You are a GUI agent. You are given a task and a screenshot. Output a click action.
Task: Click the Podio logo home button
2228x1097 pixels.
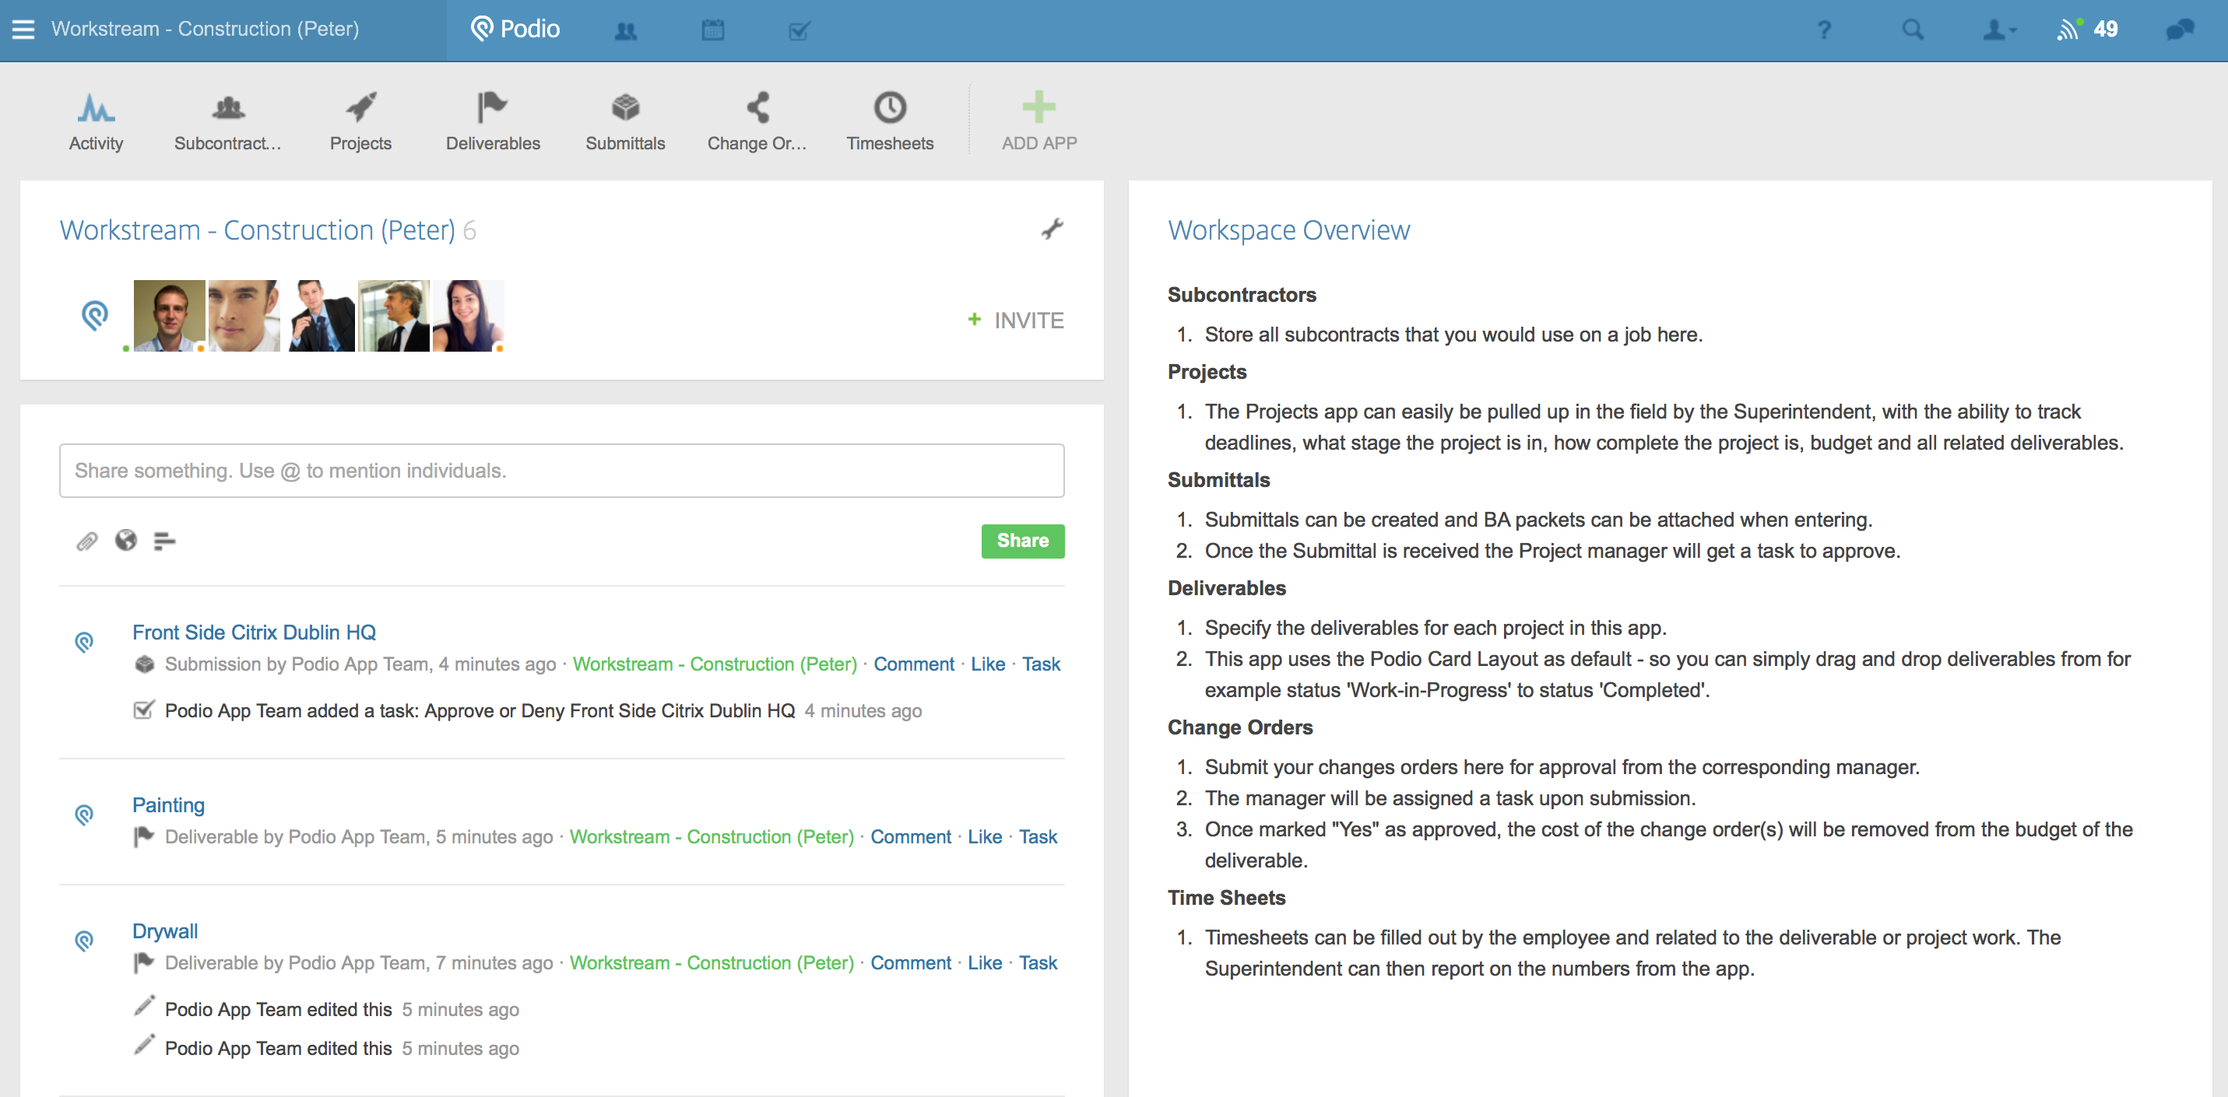pos(515,30)
